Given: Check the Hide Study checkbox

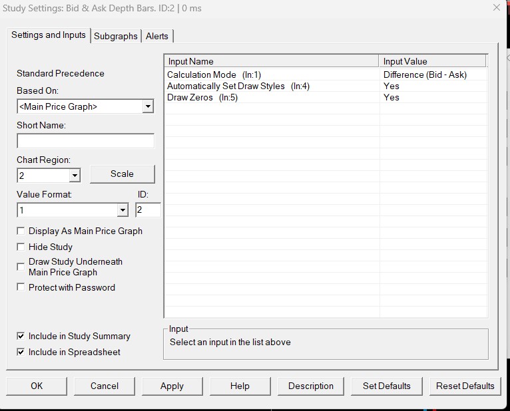Looking at the screenshot, I should [21, 247].
